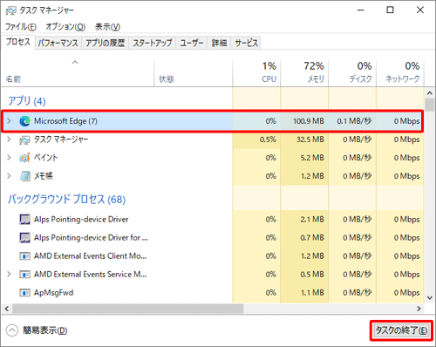Expand the Microsoft Edge process group
The height and width of the screenshot is (347, 436).
(9, 120)
